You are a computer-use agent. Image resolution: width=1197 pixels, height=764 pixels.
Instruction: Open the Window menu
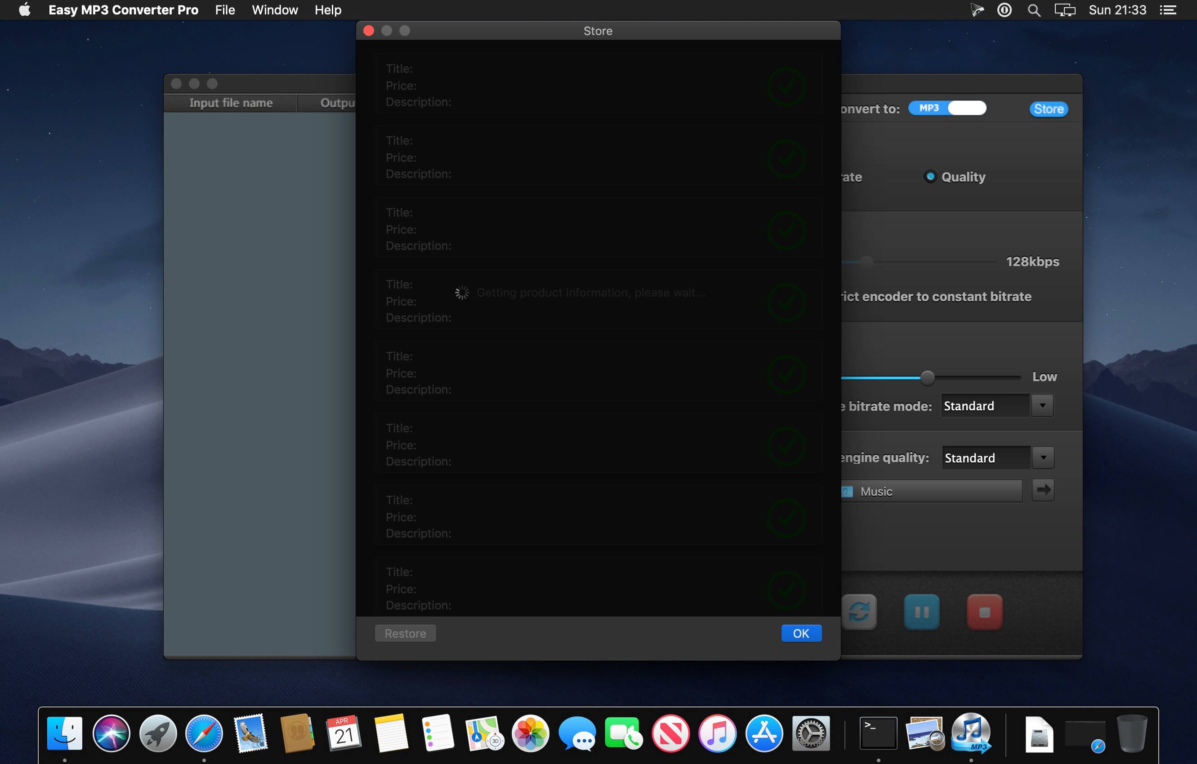pyautogui.click(x=274, y=10)
